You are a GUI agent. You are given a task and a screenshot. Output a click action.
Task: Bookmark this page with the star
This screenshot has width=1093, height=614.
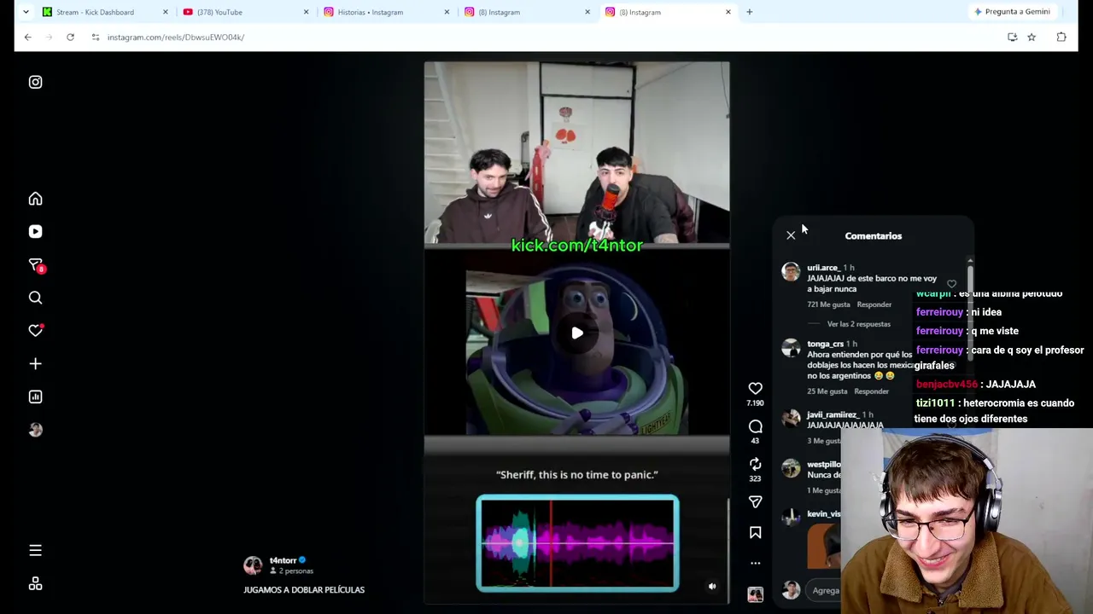1032,38
